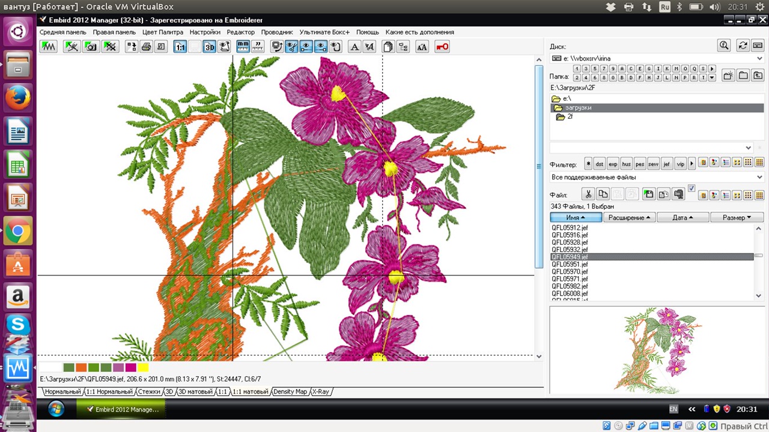Open the Настройки menu
The image size is (769, 432).
tap(205, 32)
